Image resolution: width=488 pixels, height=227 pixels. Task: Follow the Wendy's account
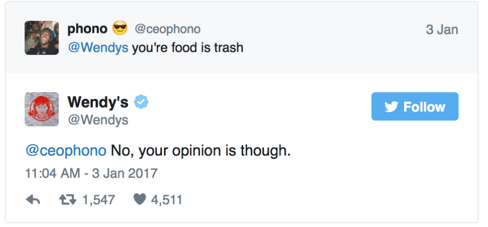415,107
